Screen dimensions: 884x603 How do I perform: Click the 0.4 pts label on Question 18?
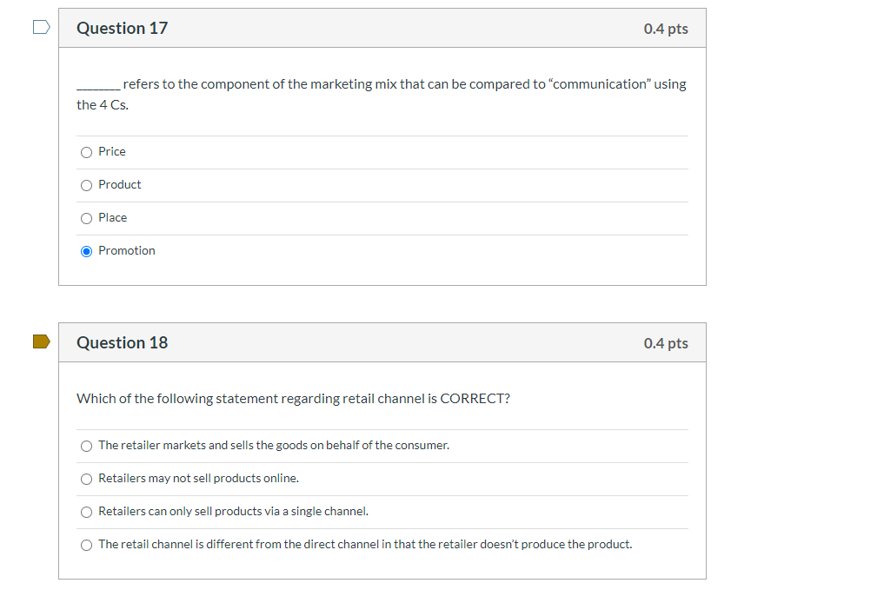click(666, 342)
